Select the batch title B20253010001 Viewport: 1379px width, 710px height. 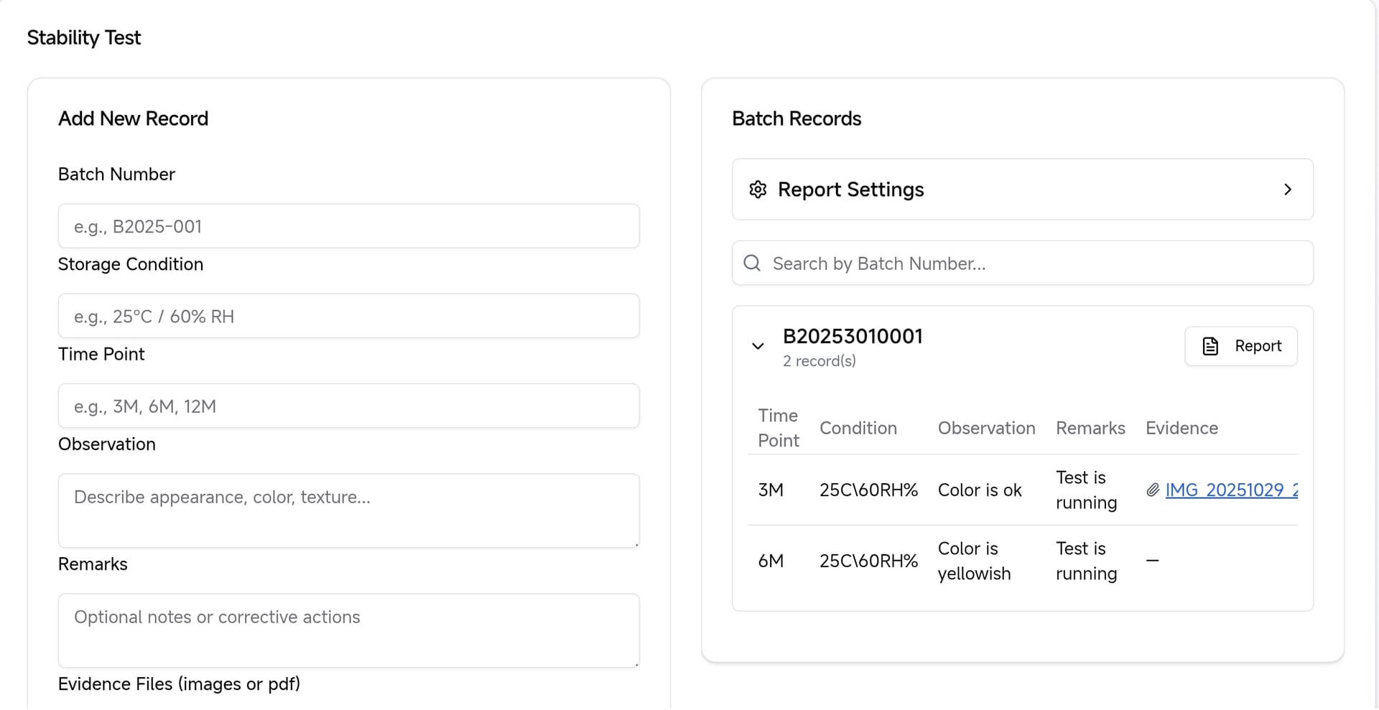(x=853, y=336)
